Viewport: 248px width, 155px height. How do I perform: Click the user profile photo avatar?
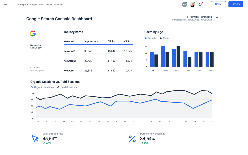coord(192,4)
